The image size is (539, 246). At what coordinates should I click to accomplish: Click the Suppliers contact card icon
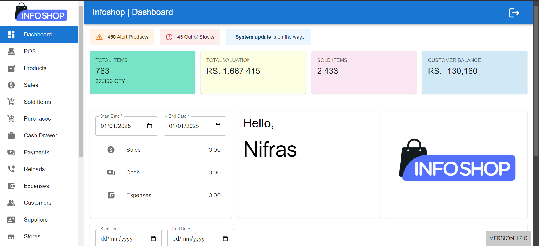(11, 220)
